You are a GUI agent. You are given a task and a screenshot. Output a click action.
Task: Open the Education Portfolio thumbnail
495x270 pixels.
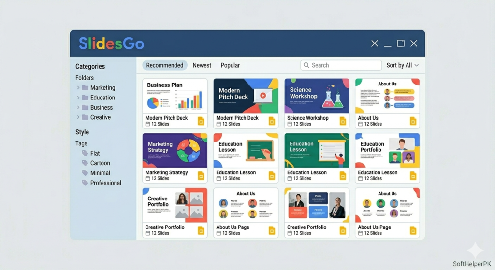pyautogui.click(x=387, y=150)
